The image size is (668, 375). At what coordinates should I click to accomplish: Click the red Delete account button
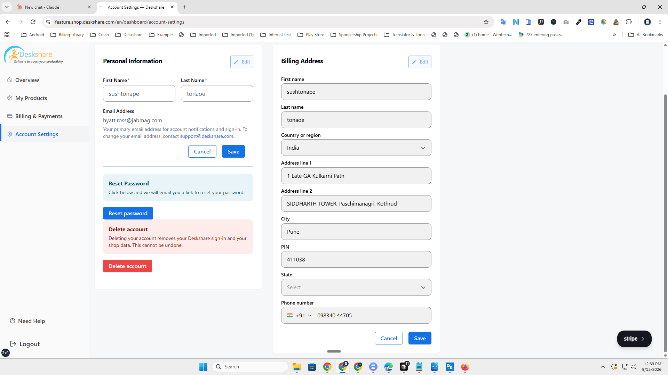point(127,266)
